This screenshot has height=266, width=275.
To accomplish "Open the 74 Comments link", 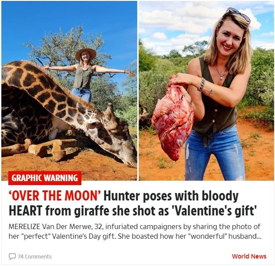I will pos(30,256).
